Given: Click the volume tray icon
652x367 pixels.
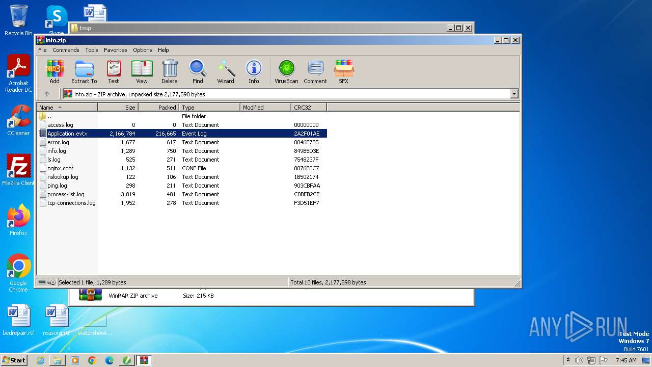Looking at the screenshot, I should tap(579, 360).
